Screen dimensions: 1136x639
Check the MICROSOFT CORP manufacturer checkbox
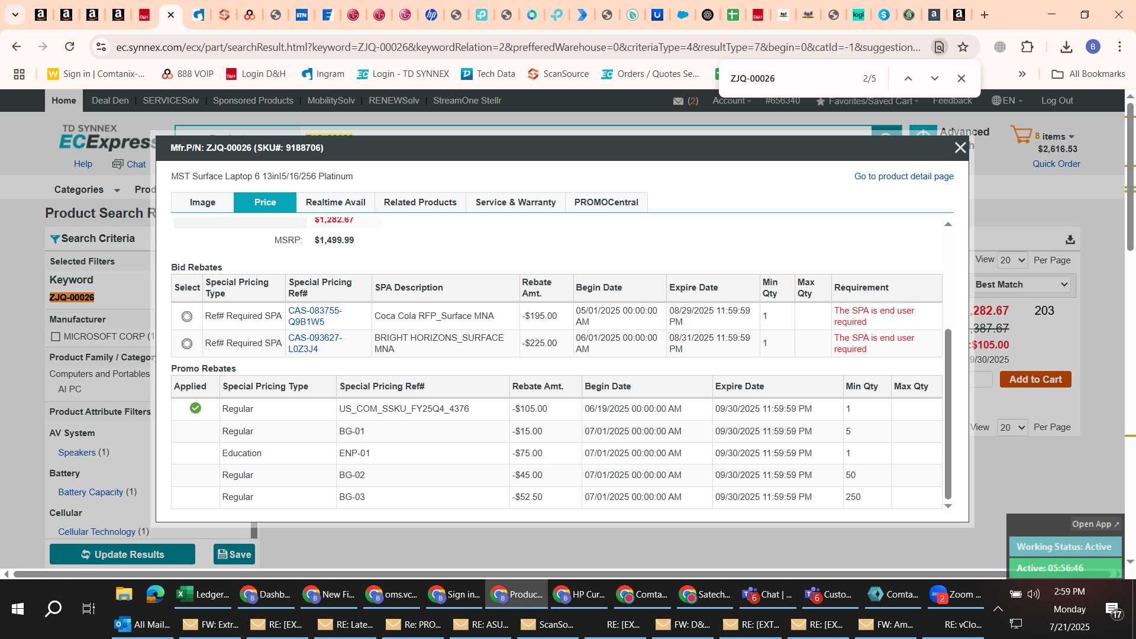pyautogui.click(x=56, y=337)
